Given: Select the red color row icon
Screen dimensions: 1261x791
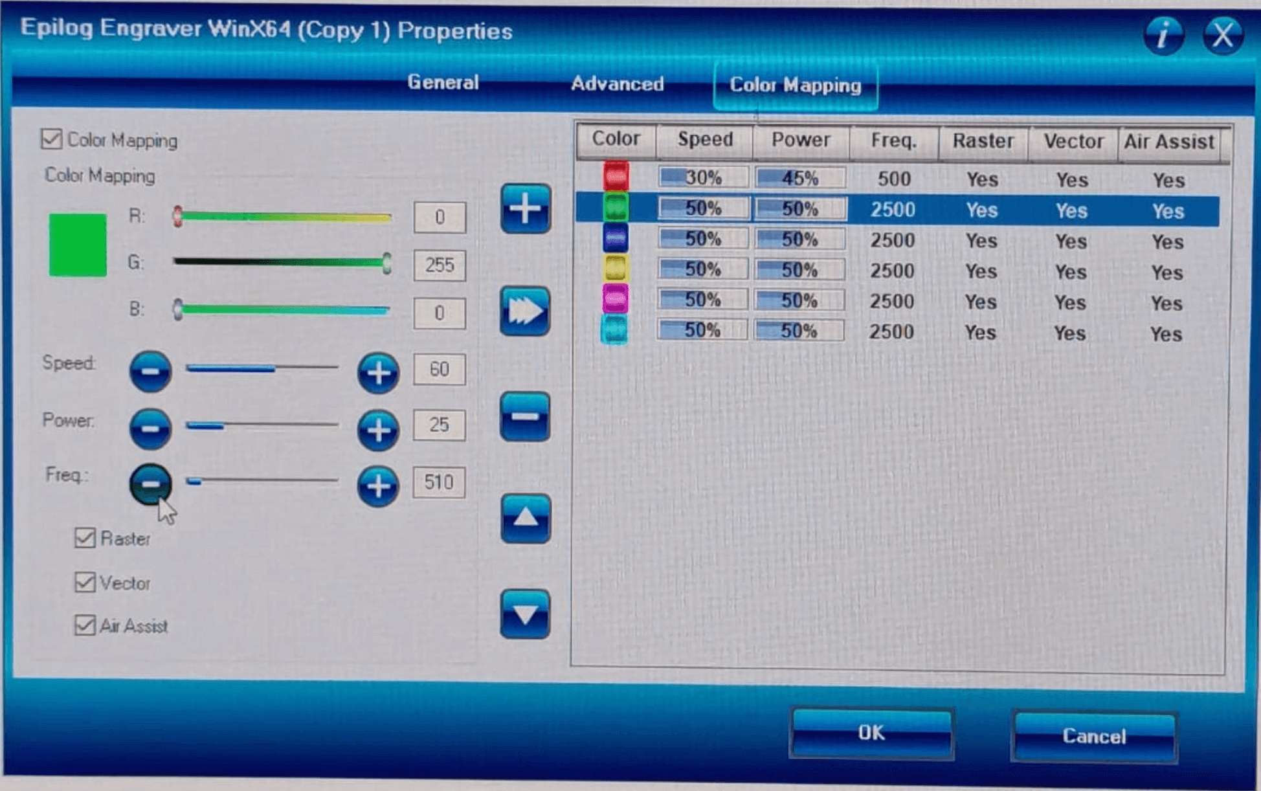Looking at the screenshot, I should [x=616, y=177].
